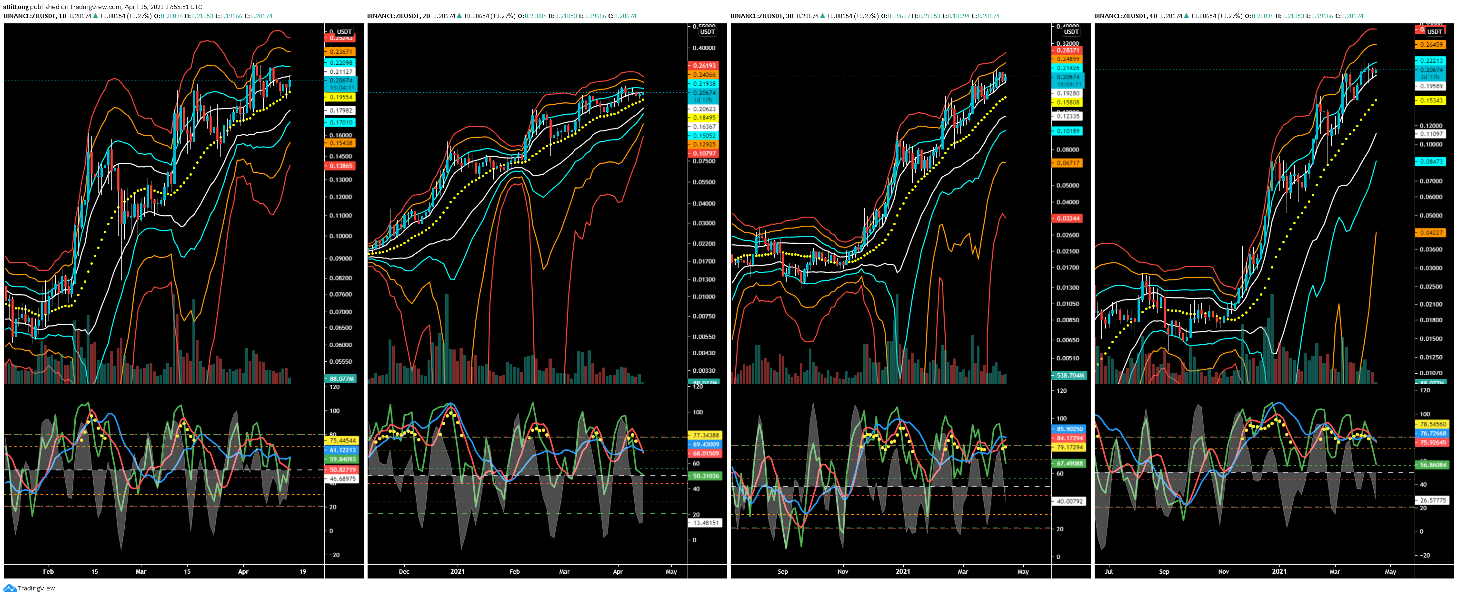Click the BINANCE:ZILUSDT, 1D chart title

click(35, 16)
